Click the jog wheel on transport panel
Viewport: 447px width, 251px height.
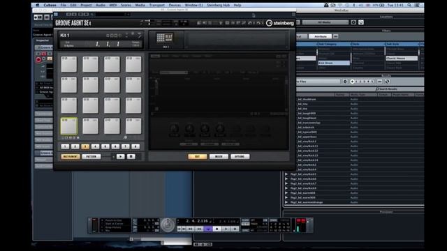[x=168, y=225]
